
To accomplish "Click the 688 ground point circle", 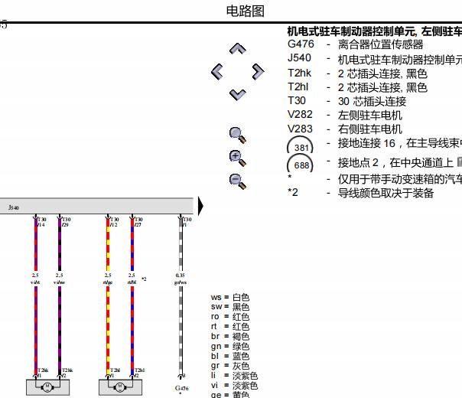I will click(300, 163).
